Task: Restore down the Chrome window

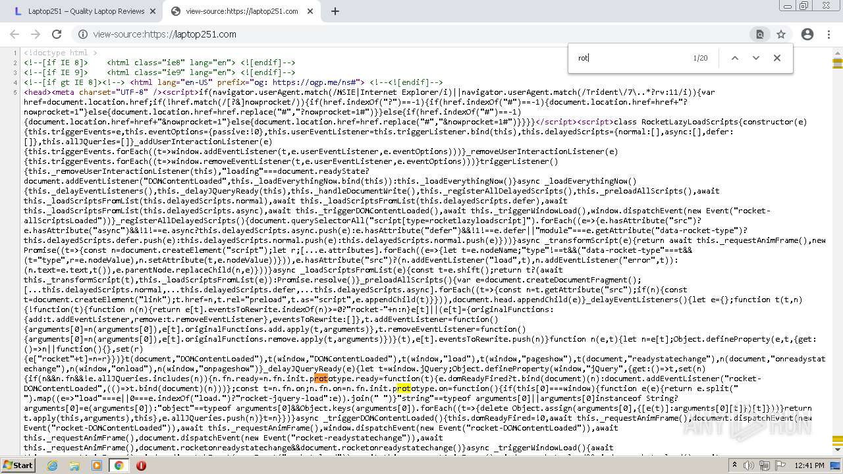Action: 803,6
